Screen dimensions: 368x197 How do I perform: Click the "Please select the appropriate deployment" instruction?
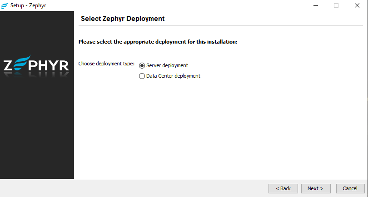click(x=158, y=42)
